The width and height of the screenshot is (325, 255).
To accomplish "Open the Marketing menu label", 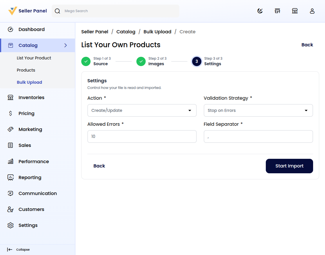I will tap(30, 129).
